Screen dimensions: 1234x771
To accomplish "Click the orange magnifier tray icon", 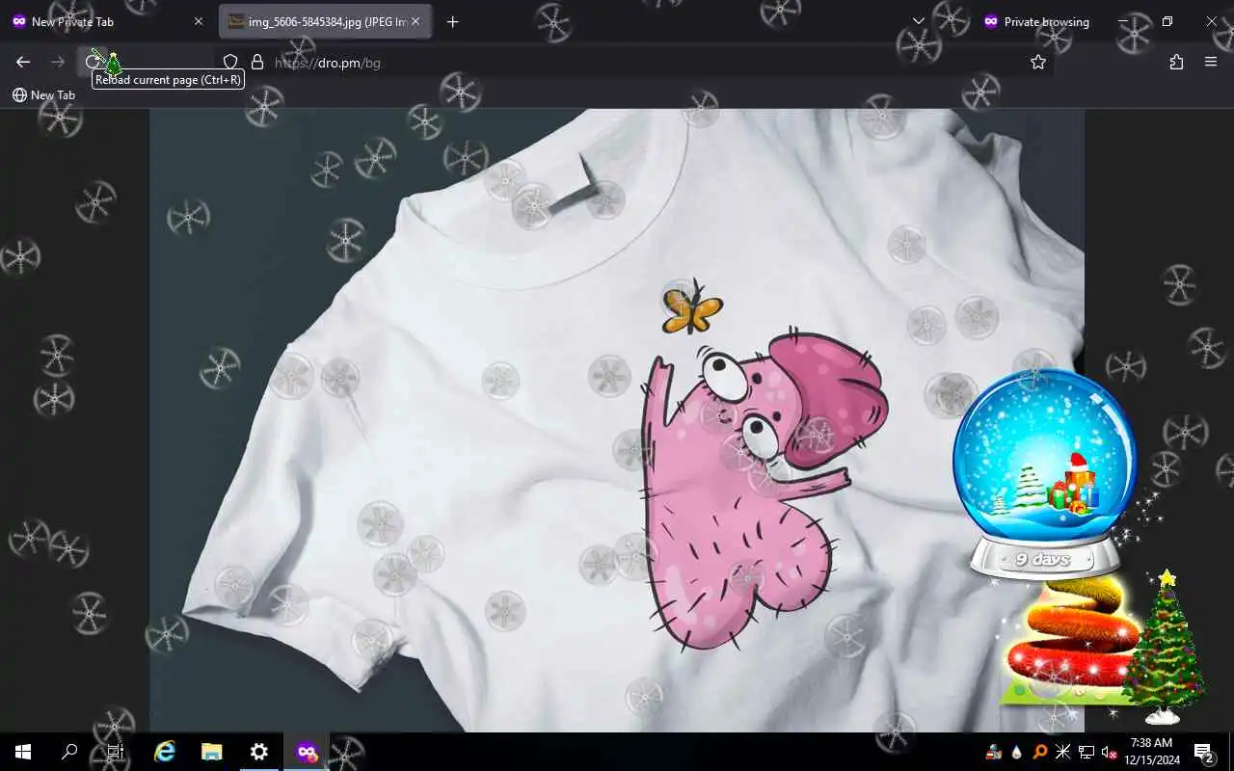I will [x=1040, y=752].
